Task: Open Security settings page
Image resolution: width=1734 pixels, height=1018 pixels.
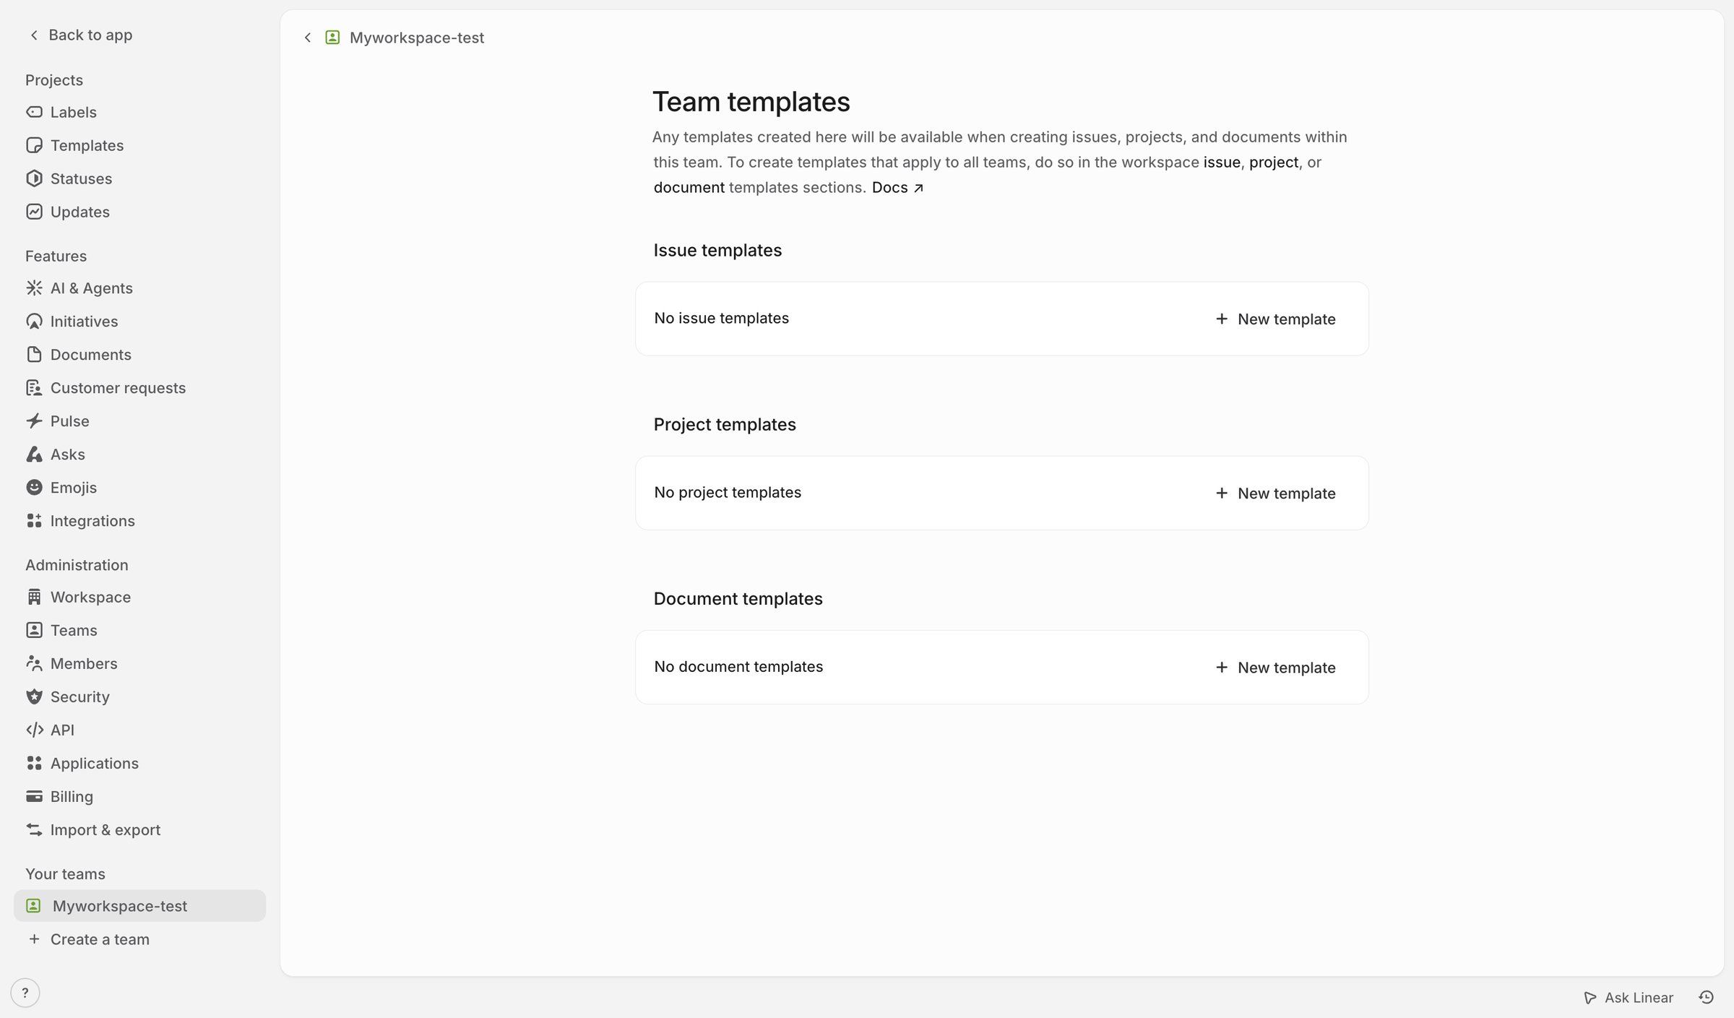Action: tap(139, 696)
